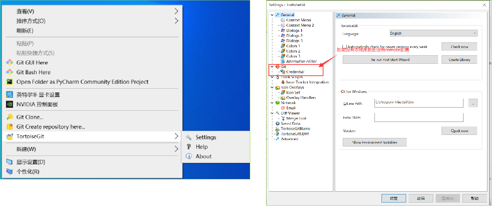
Task: Select the TortoiseGitBlame tree item
Action: (x=296, y=129)
